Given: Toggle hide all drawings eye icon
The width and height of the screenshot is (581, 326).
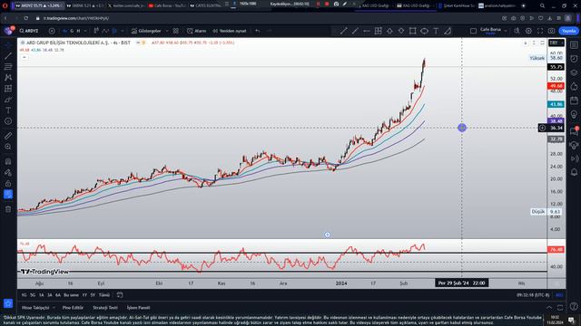Looking at the screenshot, I should (8, 195).
